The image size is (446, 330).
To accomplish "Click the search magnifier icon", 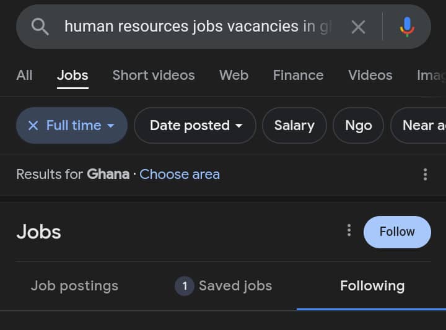I will pos(40,27).
